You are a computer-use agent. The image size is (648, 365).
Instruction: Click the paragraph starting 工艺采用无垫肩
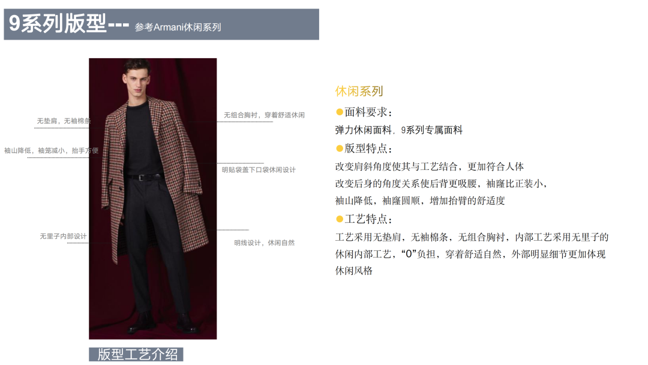pos(472,254)
